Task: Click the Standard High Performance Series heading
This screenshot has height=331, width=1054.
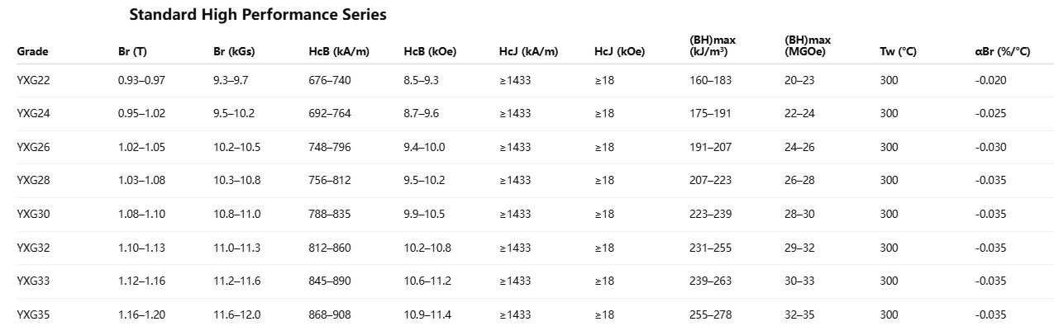Action: pos(258,15)
